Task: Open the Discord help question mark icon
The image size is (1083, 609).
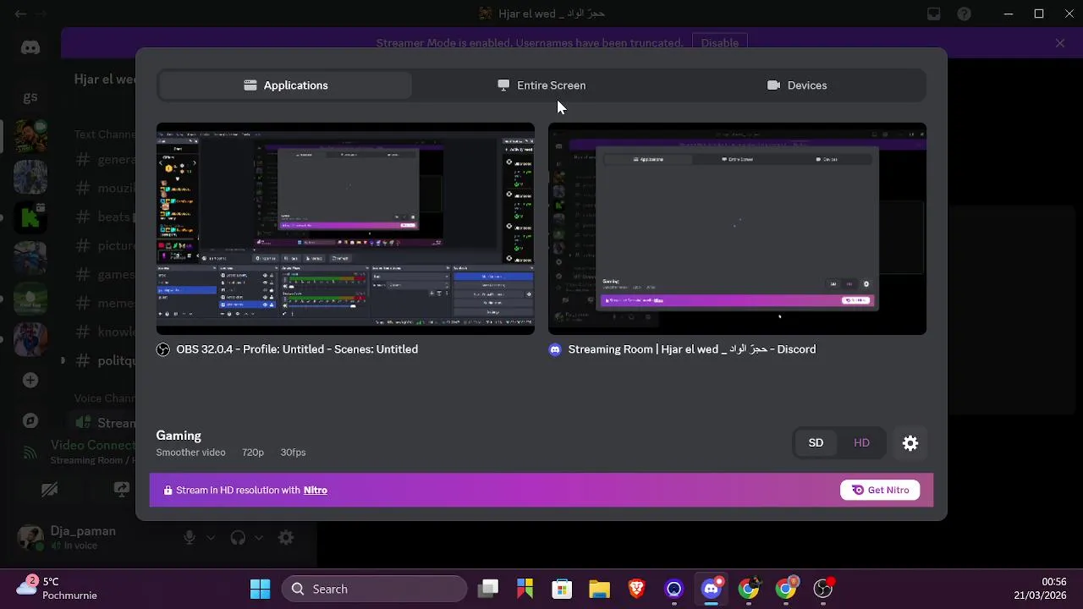Action: click(x=964, y=14)
